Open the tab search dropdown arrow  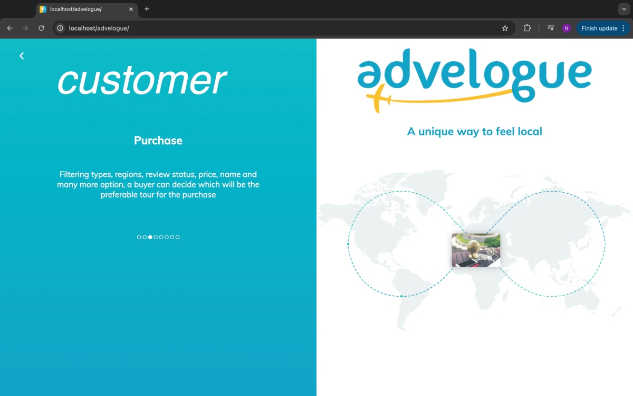coord(624,9)
